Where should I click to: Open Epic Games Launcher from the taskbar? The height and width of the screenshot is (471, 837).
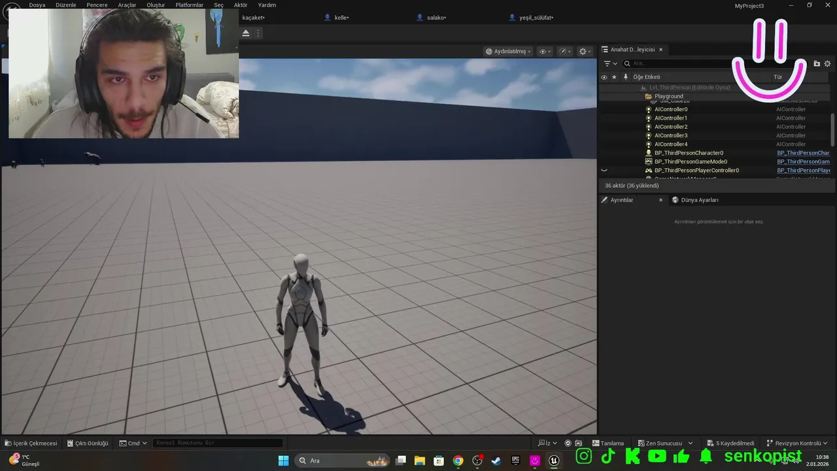[515, 461]
